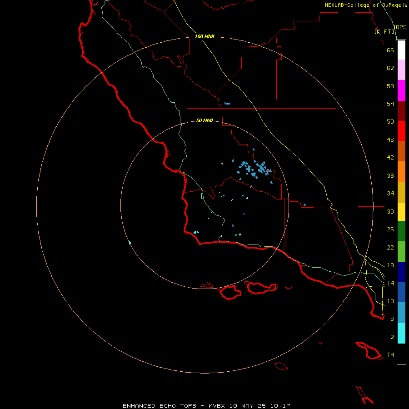This screenshot has height=409, width=409.
Task: Click the legend value "50"
Action: click(390, 122)
